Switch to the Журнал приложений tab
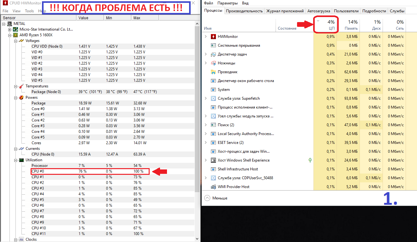Screen dimensions: 417x242 (285, 11)
